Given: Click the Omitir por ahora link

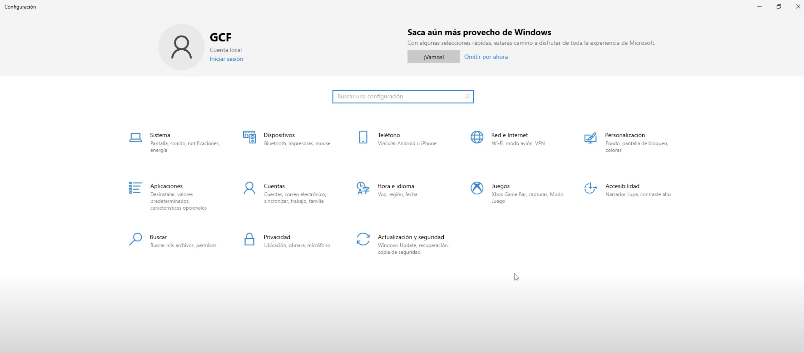Looking at the screenshot, I should [x=486, y=57].
